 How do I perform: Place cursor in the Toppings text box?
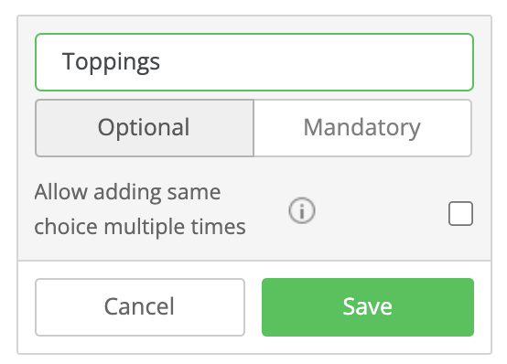point(254,62)
